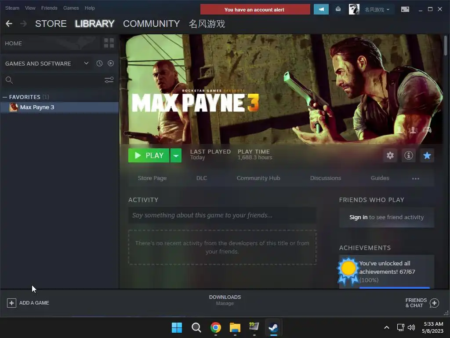This screenshot has height=338, width=450.
Task: Open the more links ellipsis menu
Action: [x=416, y=179]
